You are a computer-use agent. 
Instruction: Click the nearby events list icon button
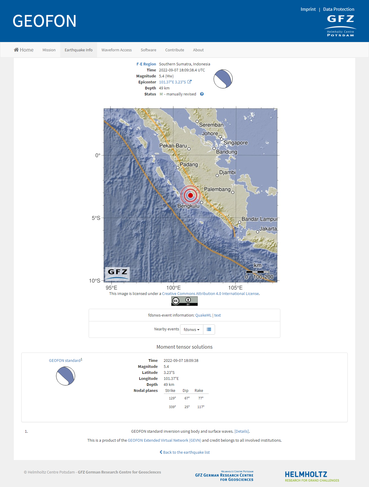209,329
